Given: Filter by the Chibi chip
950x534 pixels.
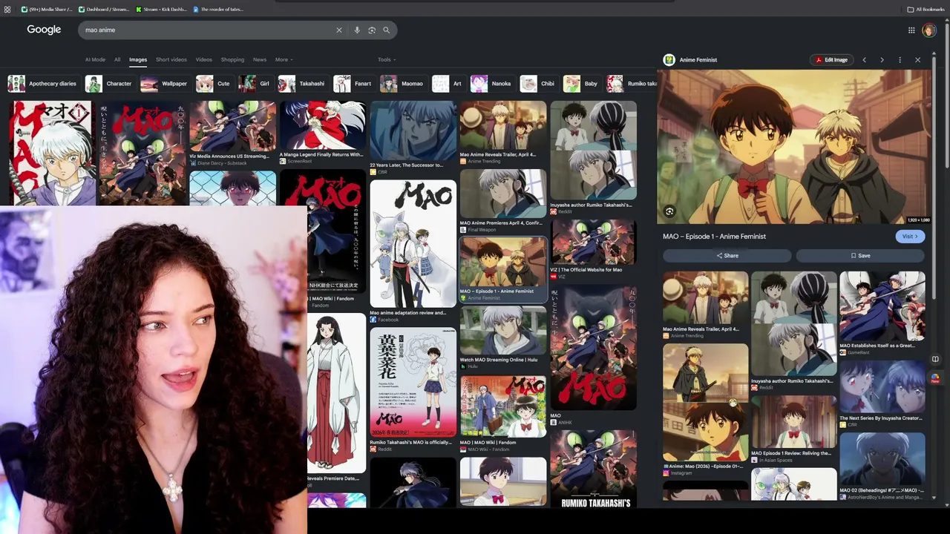Looking at the screenshot, I should pyautogui.click(x=538, y=84).
